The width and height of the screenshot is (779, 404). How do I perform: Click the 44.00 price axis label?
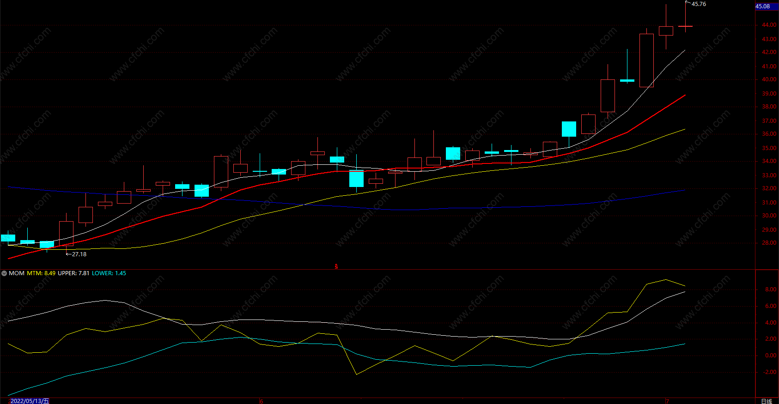769,25
